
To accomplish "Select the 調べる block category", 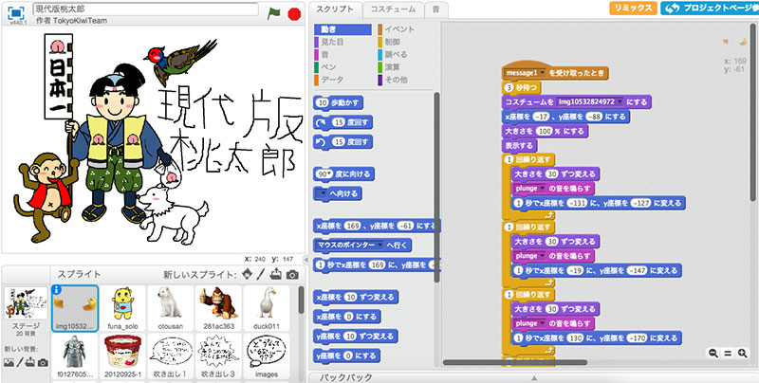I will tap(406, 55).
